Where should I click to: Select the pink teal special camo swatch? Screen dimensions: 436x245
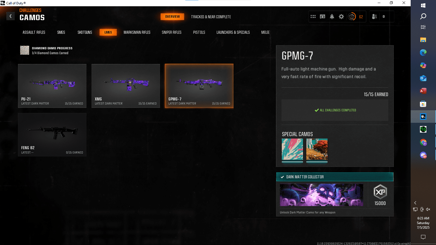pos(292,149)
